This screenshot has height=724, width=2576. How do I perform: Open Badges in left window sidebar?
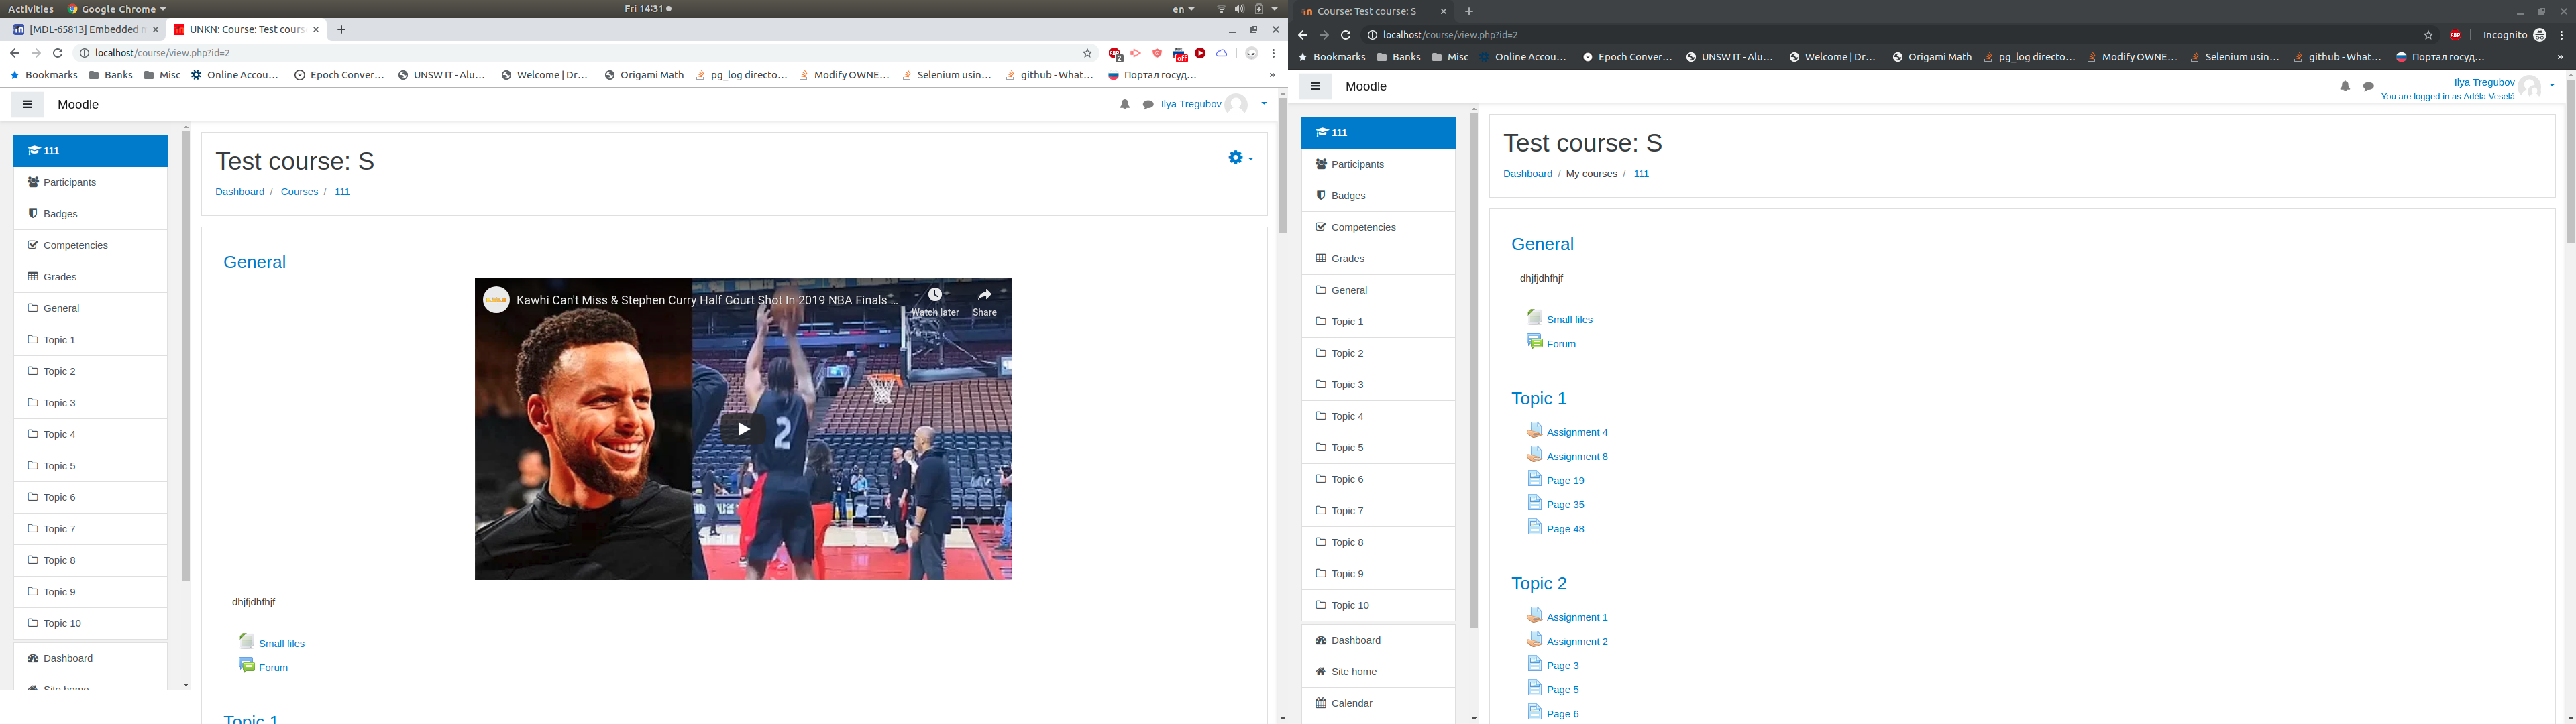90,214
